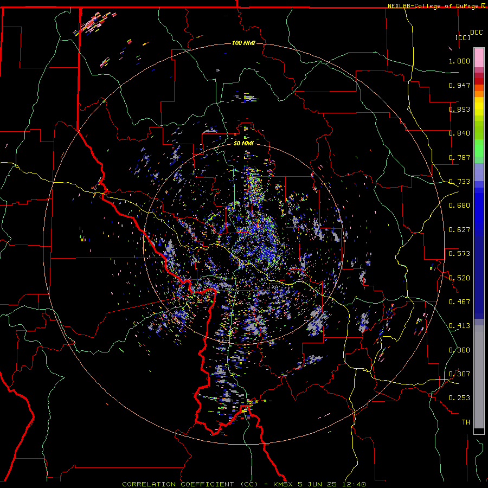Pick the 0.787 scale value

pyautogui.click(x=459, y=157)
